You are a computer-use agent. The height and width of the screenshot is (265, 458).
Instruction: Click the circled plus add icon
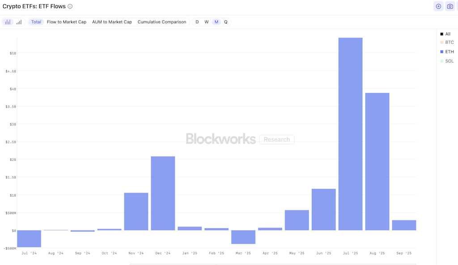[x=438, y=6]
